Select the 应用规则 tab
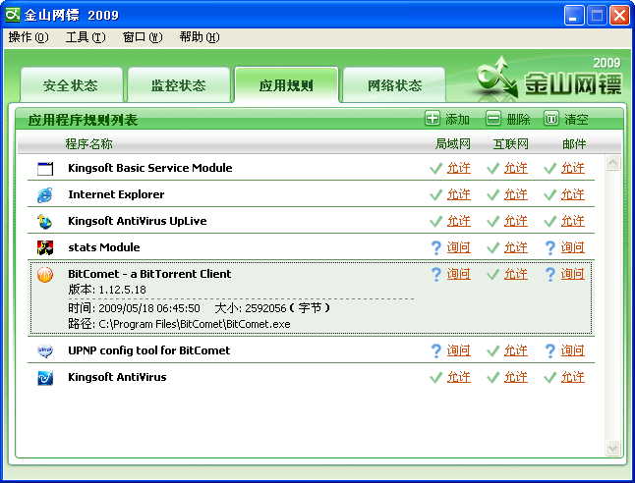 coord(286,85)
